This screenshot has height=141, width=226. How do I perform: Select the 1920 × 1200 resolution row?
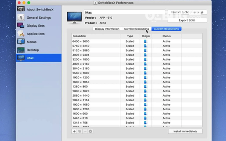137,78
